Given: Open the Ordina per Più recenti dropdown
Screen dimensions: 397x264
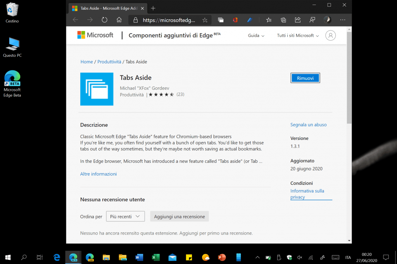Looking at the screenshot, I should 125,216.
